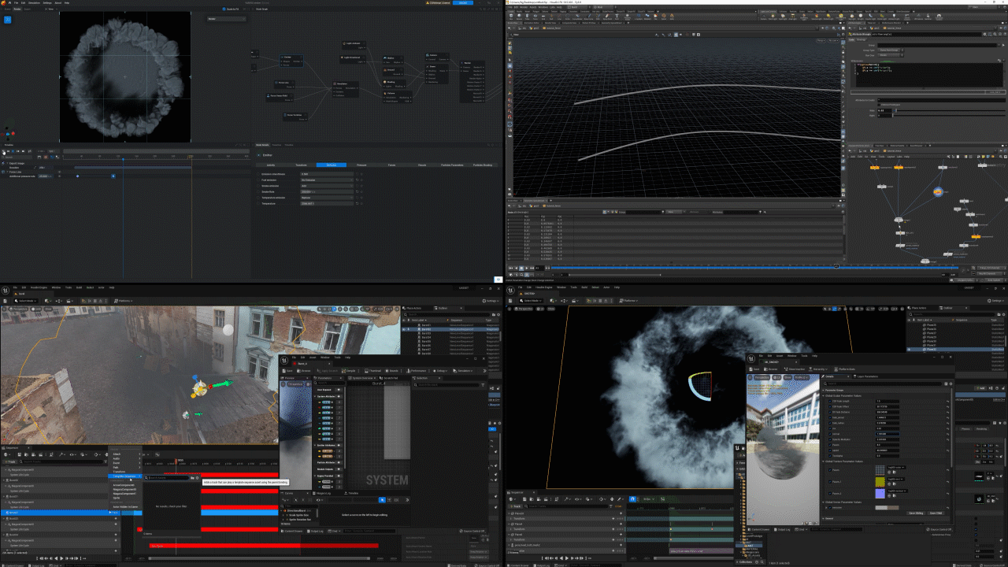Screen dimensions: 1008x567
Task: Choose Audio in the Sequencer context menu
Action: click(125, 458)
